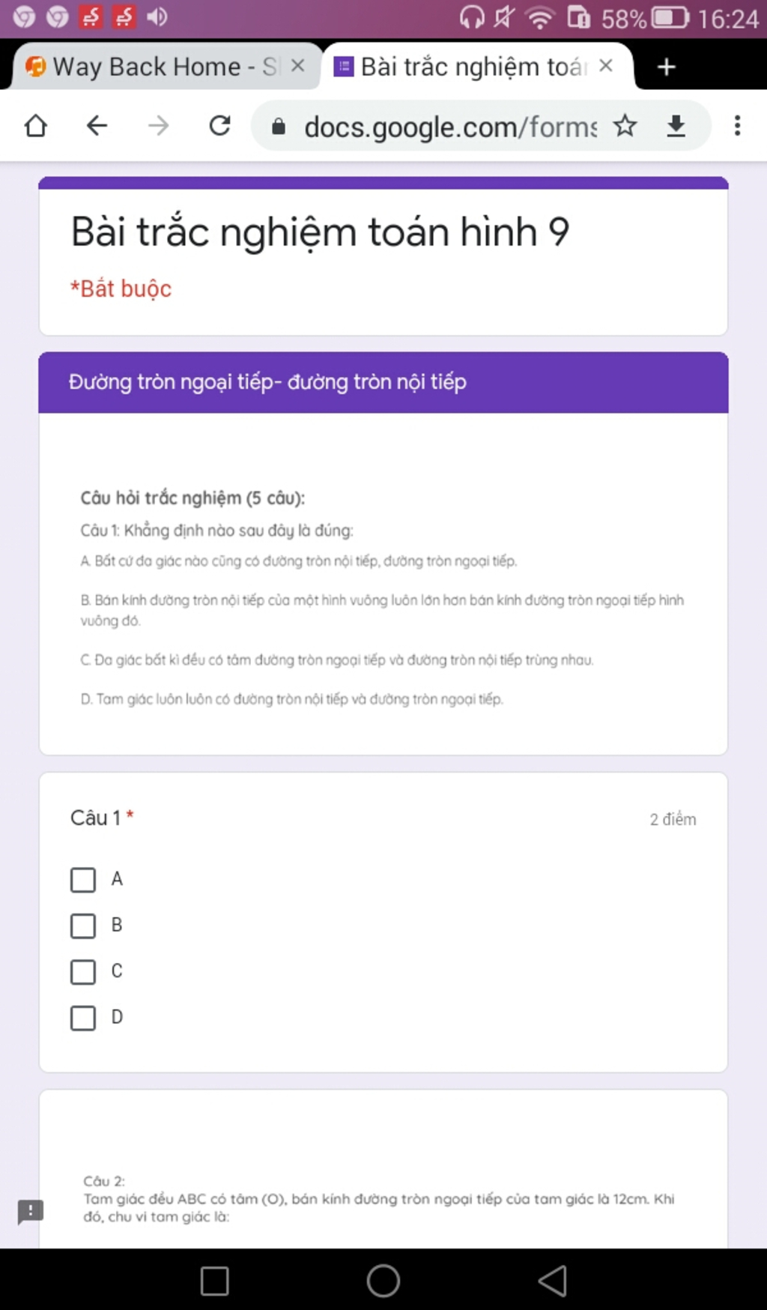Tap the Android home circle button
The height and width of the screenshot is (1310, 767).
[x=383, y=1281]
